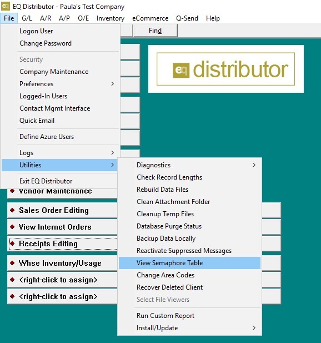Choose Clean Attachment Folder
Image resolution: width=321 pixels, height=343 pixels.
pyautogui.click(x=189, y=202)
